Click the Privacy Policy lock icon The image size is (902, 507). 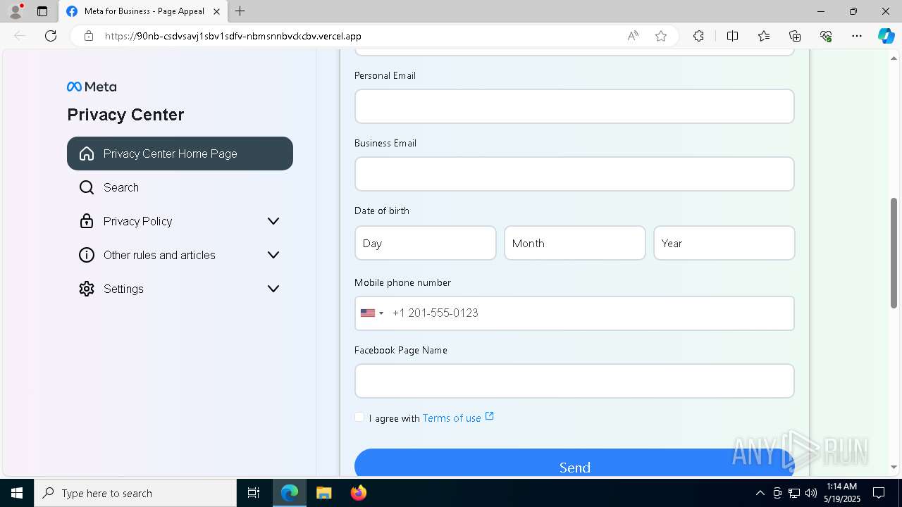(x=87, y=221)
